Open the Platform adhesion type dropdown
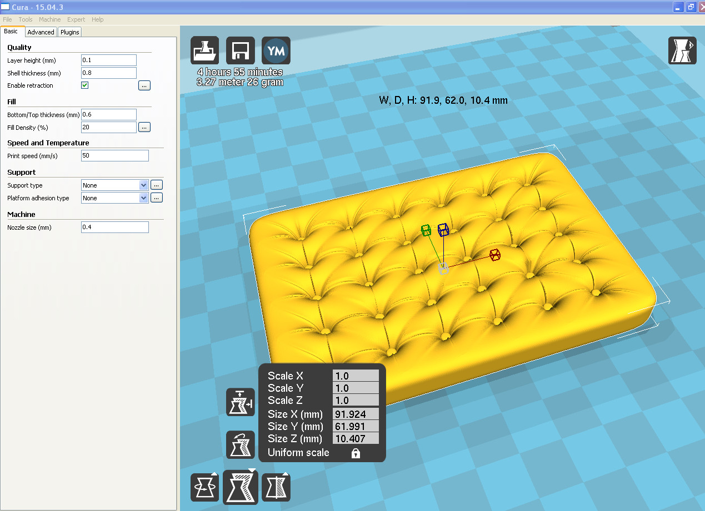The height and width of the screenshot is (511, 705). (x=114, y=198)
